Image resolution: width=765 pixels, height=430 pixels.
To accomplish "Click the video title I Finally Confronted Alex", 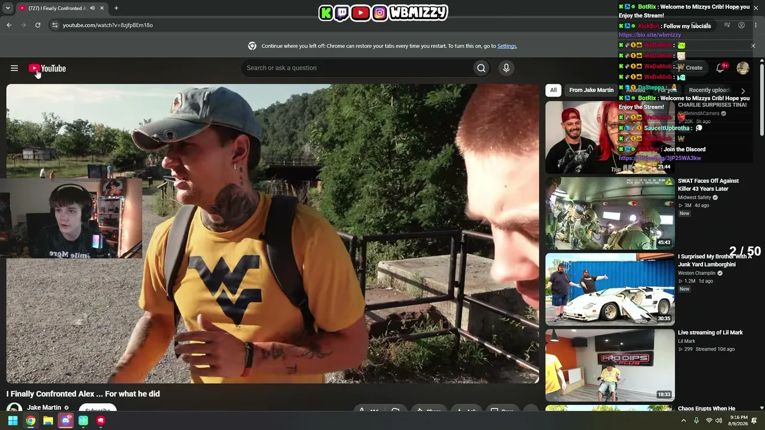I will tap(83, 394).
